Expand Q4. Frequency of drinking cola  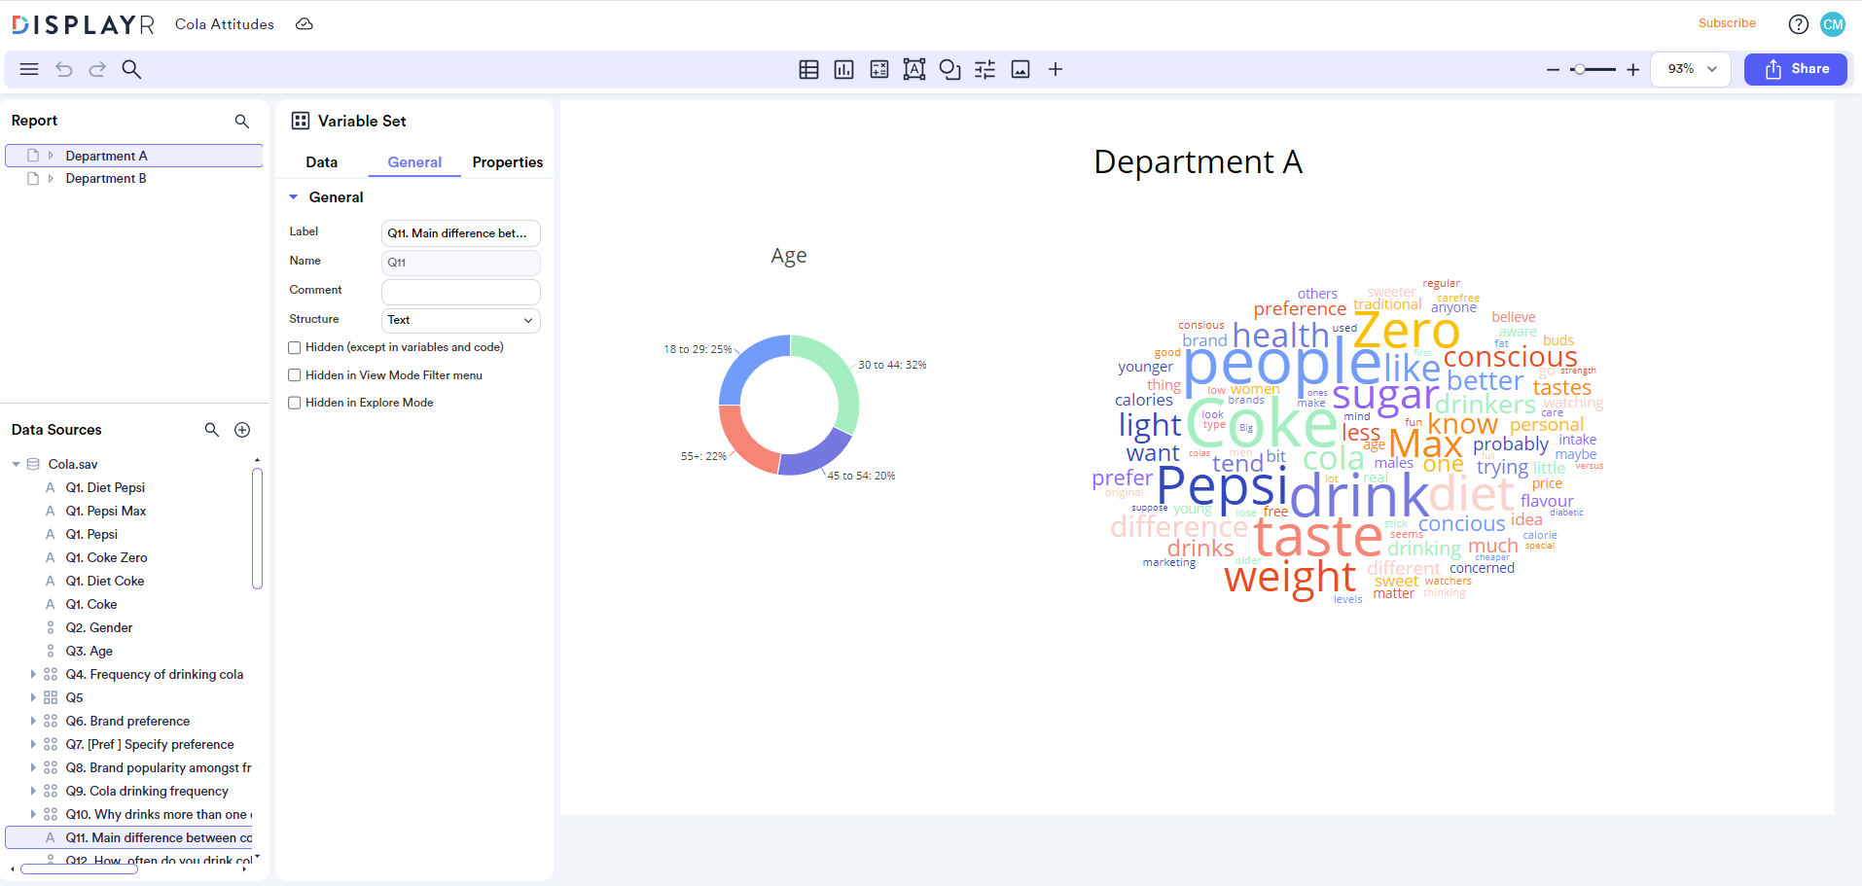pyautogui.click(x=33, y=674)
